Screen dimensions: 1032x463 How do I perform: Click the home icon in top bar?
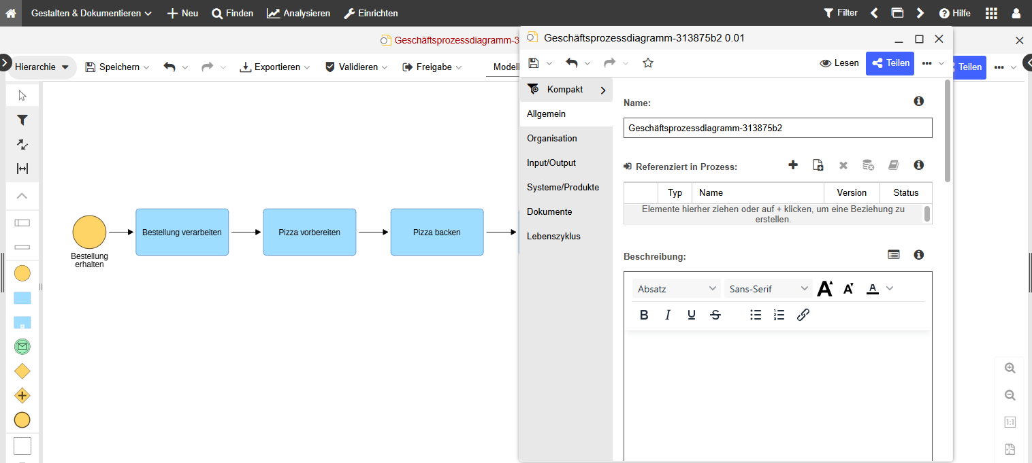[x=11, y=13]
